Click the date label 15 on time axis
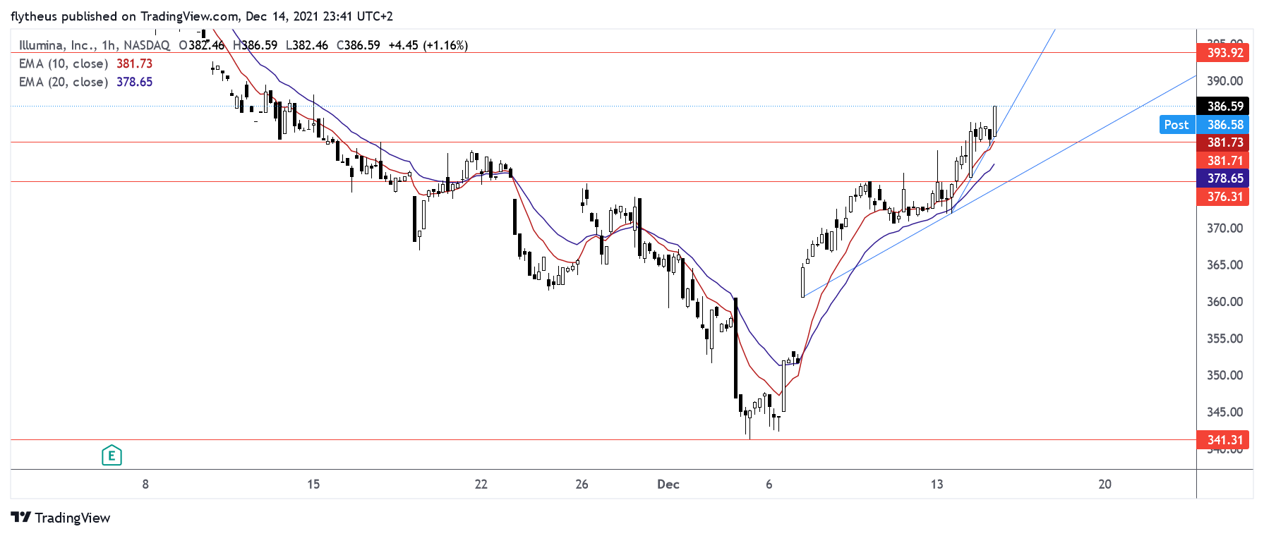 [313, 484]
